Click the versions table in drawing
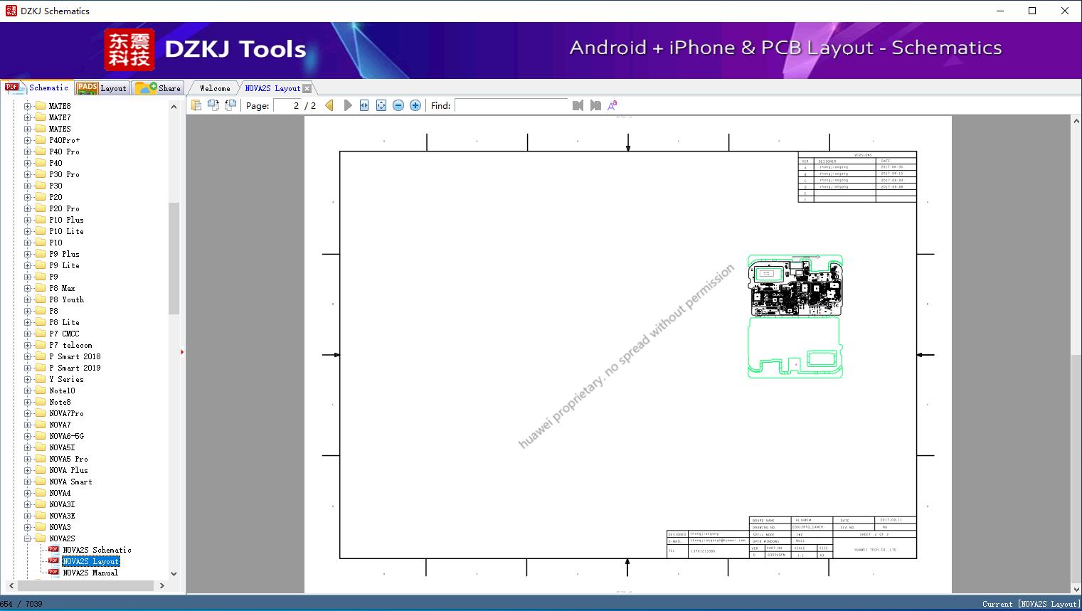The width and height of the screenshot is (1082, 611). tap(857, 177)
